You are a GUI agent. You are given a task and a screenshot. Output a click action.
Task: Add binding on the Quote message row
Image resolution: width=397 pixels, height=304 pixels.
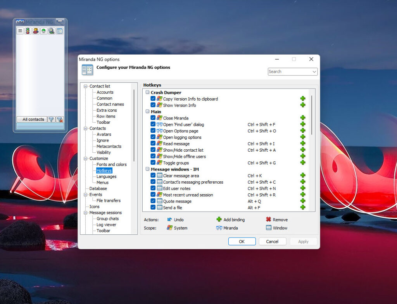click(303, 201)
